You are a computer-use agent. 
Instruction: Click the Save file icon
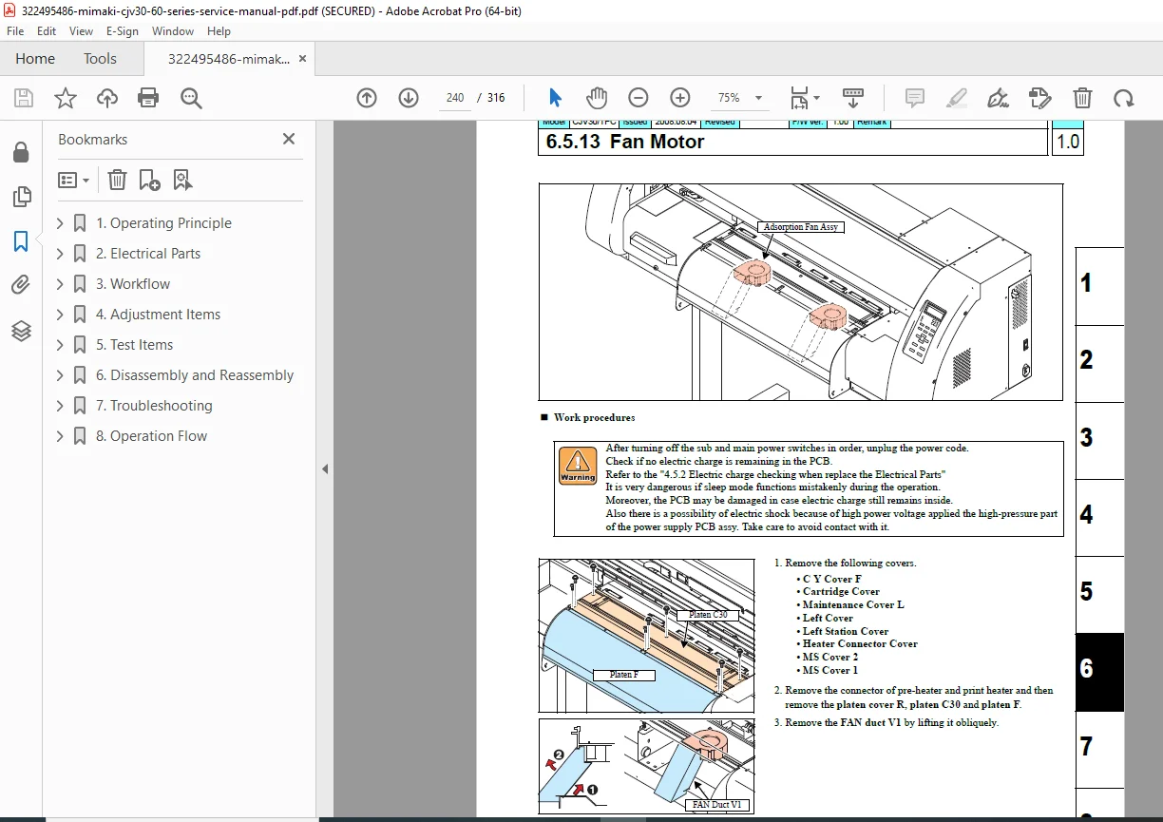tap(24, 98)
